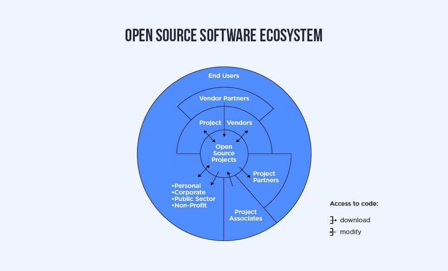Select the Open Source Projects center circle
Image resolution: width=448 pixels, height=271 pixels.
click(x=224, y=154)
